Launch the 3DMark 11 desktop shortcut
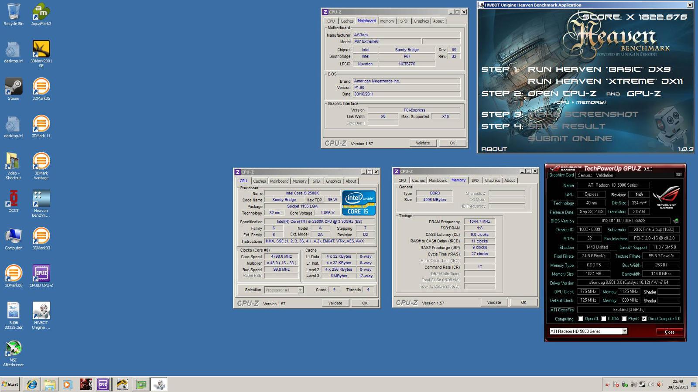Image resolution: width=698 pixels, height=392 pixels. [41, 127]
